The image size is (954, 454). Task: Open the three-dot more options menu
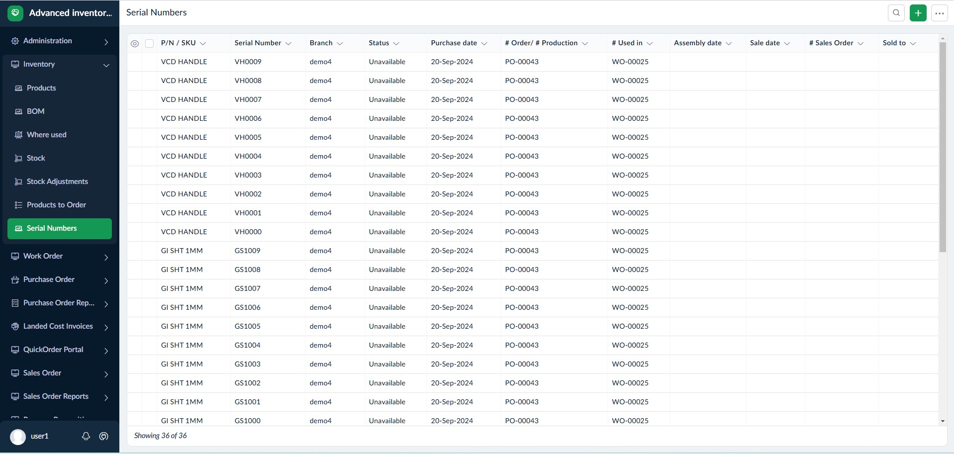(939, 13)
